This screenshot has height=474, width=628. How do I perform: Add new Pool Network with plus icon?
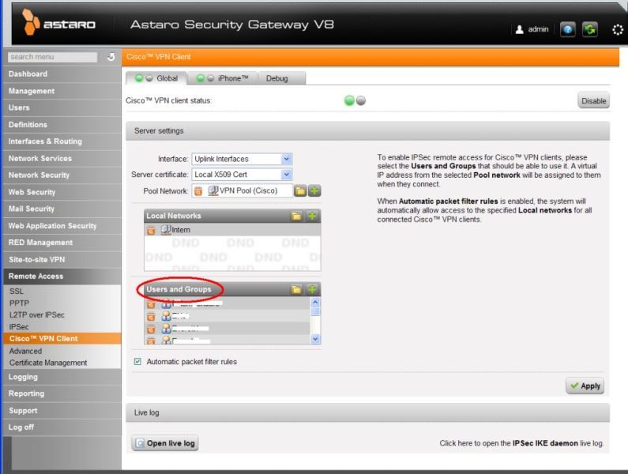pyautogui.click(x=314, y=190)
